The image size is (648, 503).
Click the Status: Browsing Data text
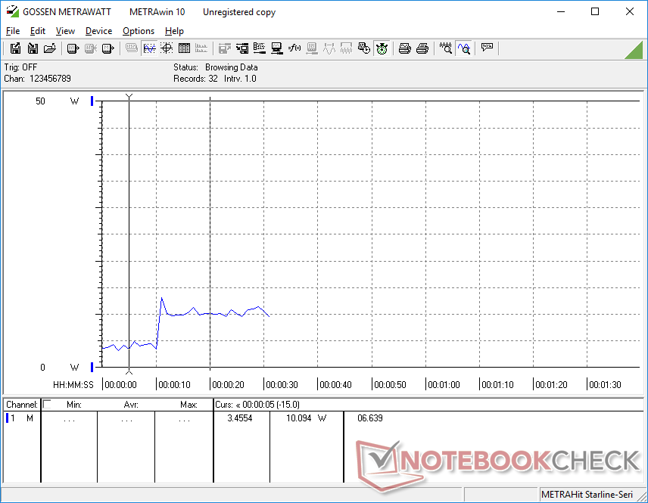click(215, 67)
